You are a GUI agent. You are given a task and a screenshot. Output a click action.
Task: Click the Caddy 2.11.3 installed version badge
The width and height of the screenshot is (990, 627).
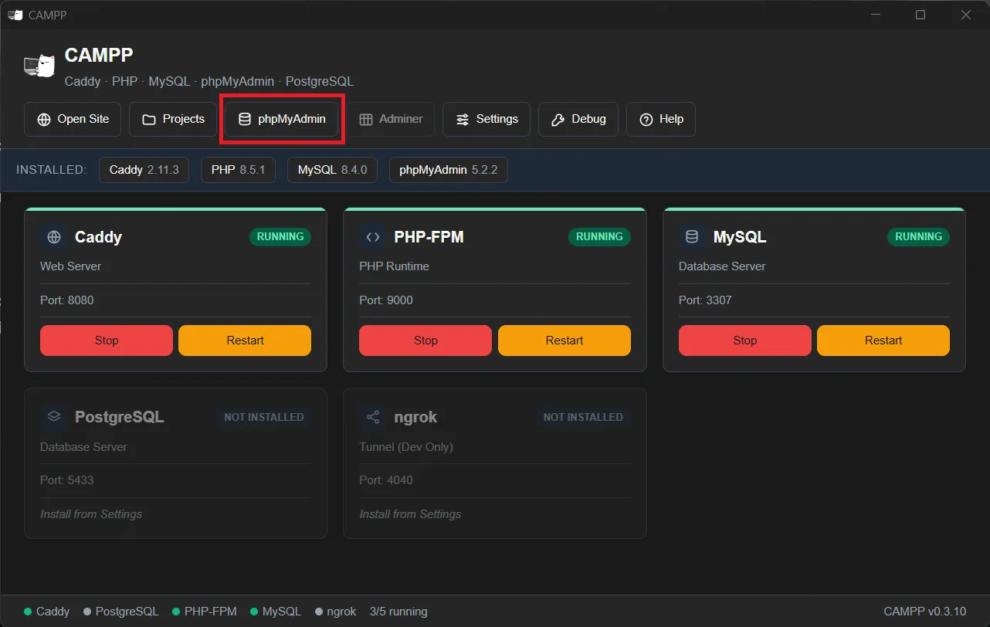point(144,170)
